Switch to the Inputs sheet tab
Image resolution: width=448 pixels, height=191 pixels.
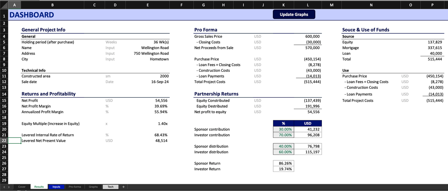tap(56, 187)
